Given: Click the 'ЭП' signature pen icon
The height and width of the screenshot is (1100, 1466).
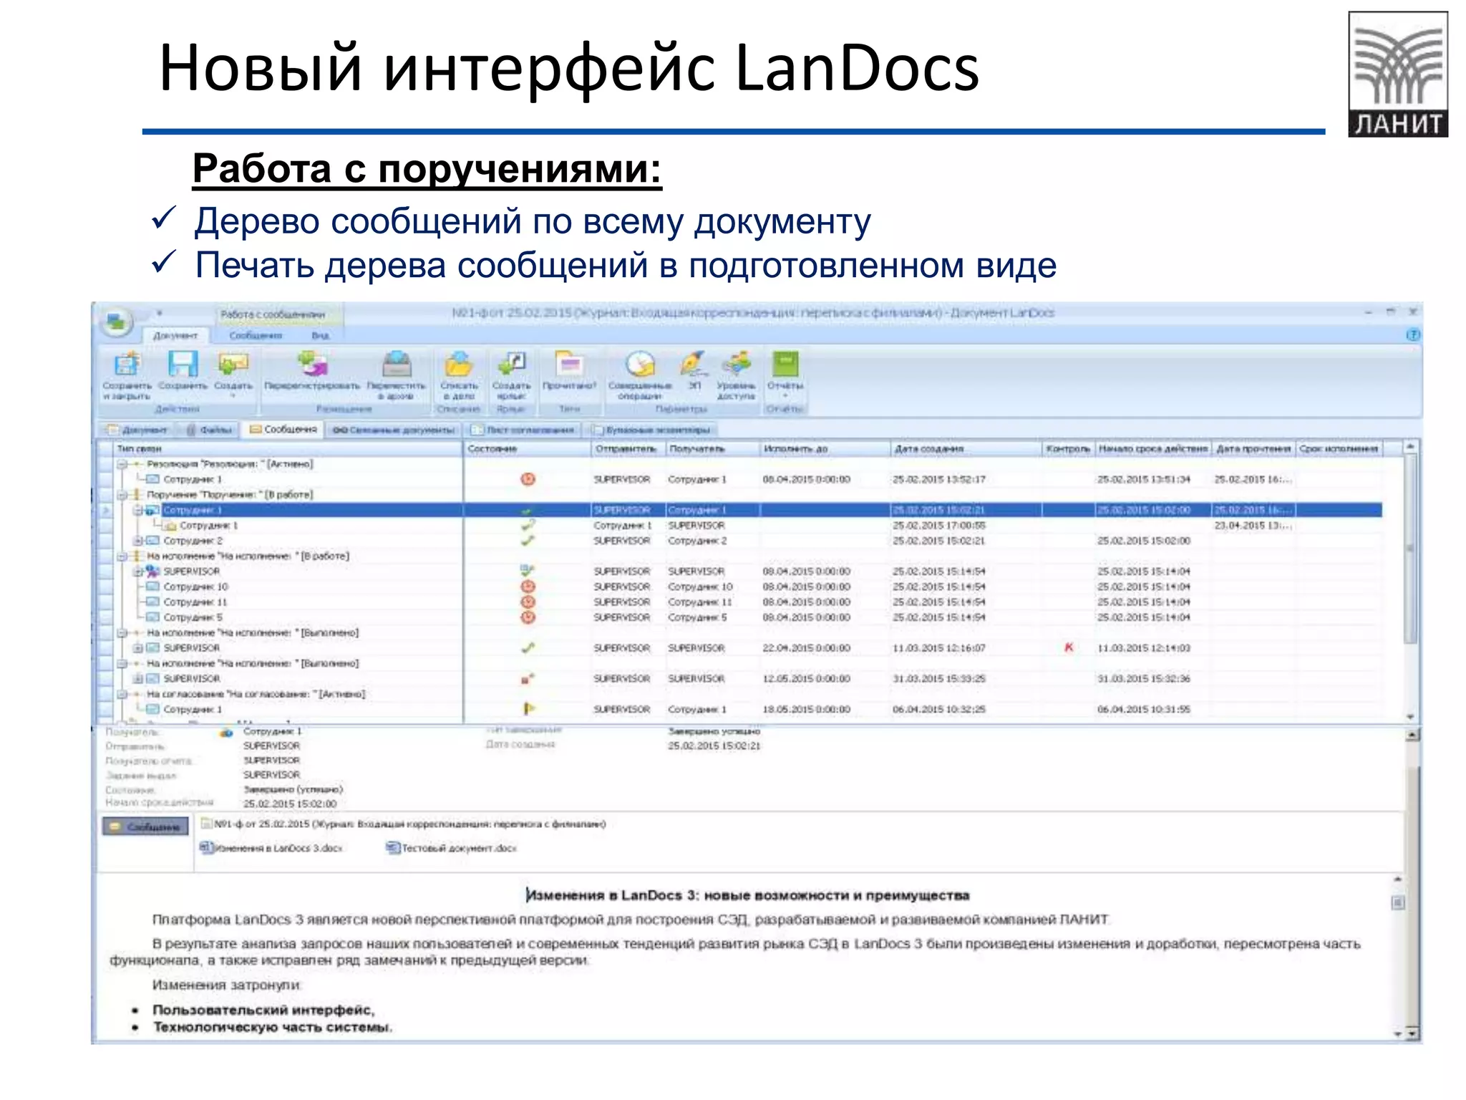Looking at the screenshot, I should 694,370.
